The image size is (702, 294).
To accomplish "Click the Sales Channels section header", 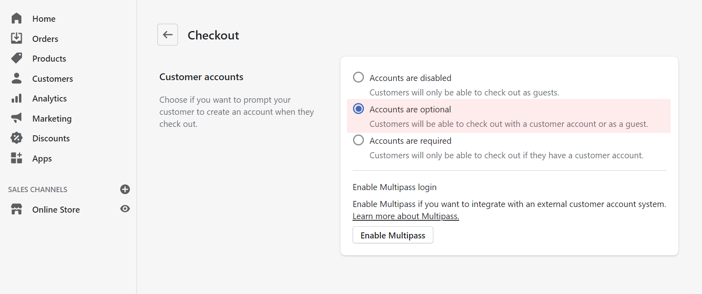I will 38,190.
